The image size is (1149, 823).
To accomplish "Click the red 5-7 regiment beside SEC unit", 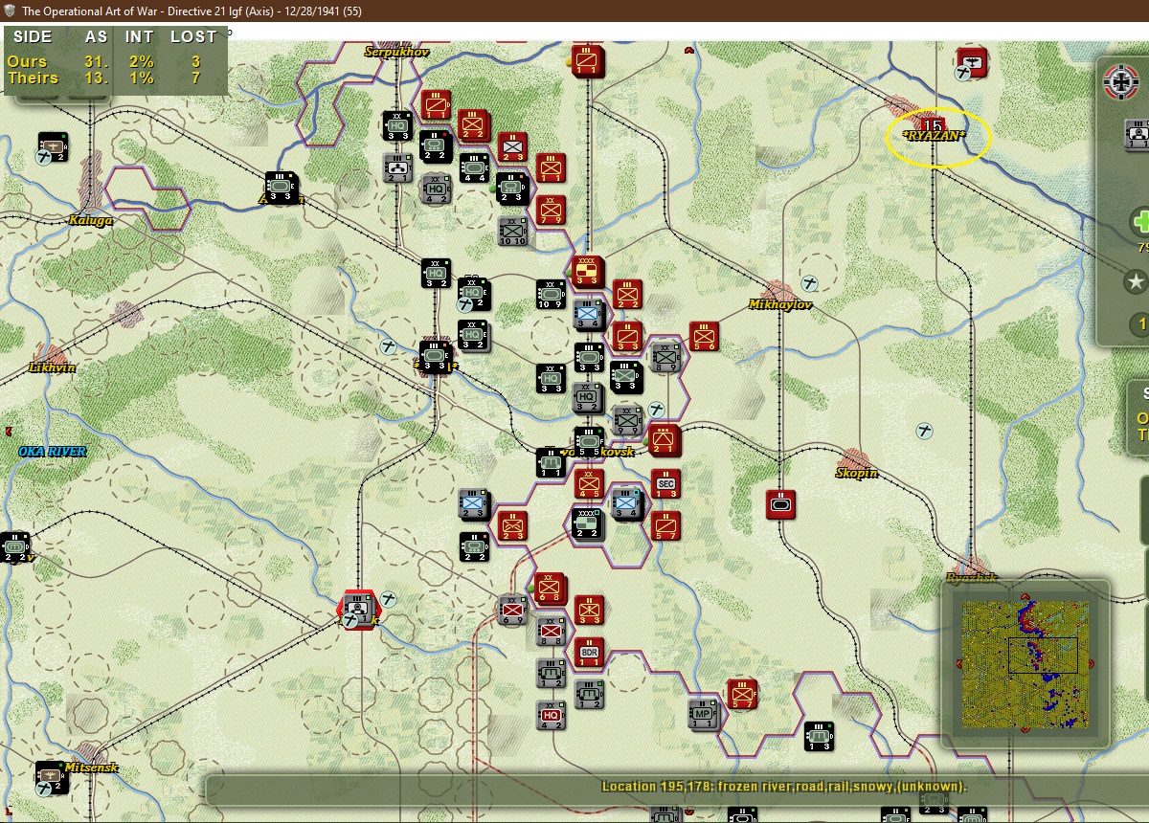I will coord(665,525).
